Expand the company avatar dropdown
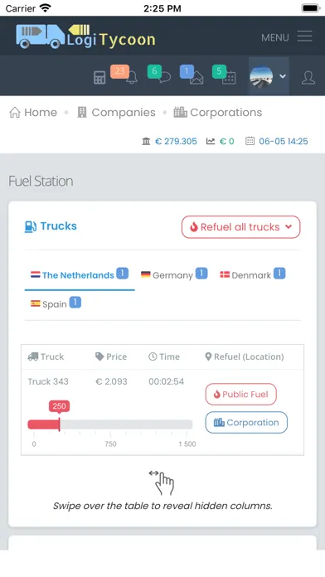The height and width of the screenshot is (577, 325). pyautogui.click(x=269, y=76)
